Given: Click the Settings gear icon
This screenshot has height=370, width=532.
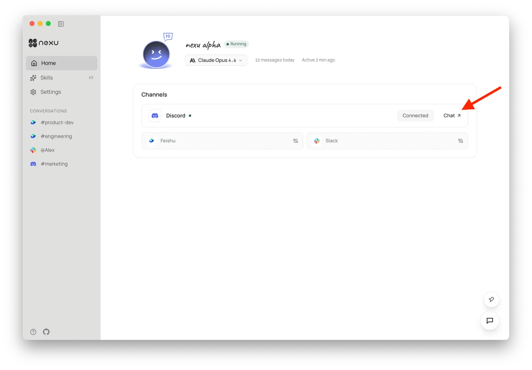Looking at the screenshot, I should pyautogui.click(x=34, y=92).
